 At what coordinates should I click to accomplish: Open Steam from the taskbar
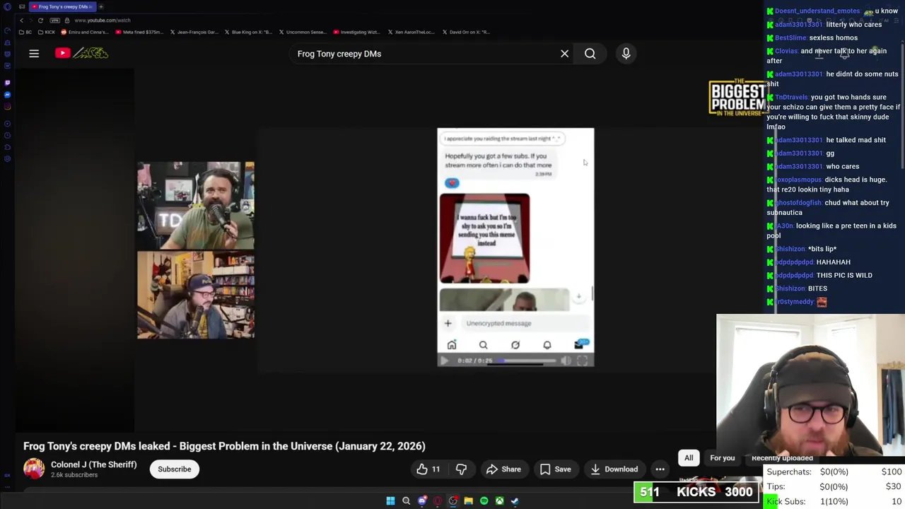click(515, 501)
